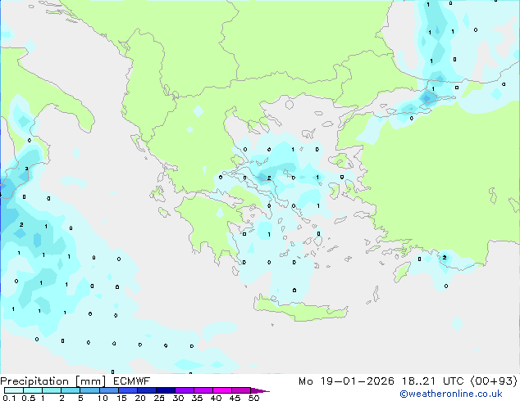520x401 pixels.
Task: Click the 18..21 UTC time text
Action: click(432, 381)
